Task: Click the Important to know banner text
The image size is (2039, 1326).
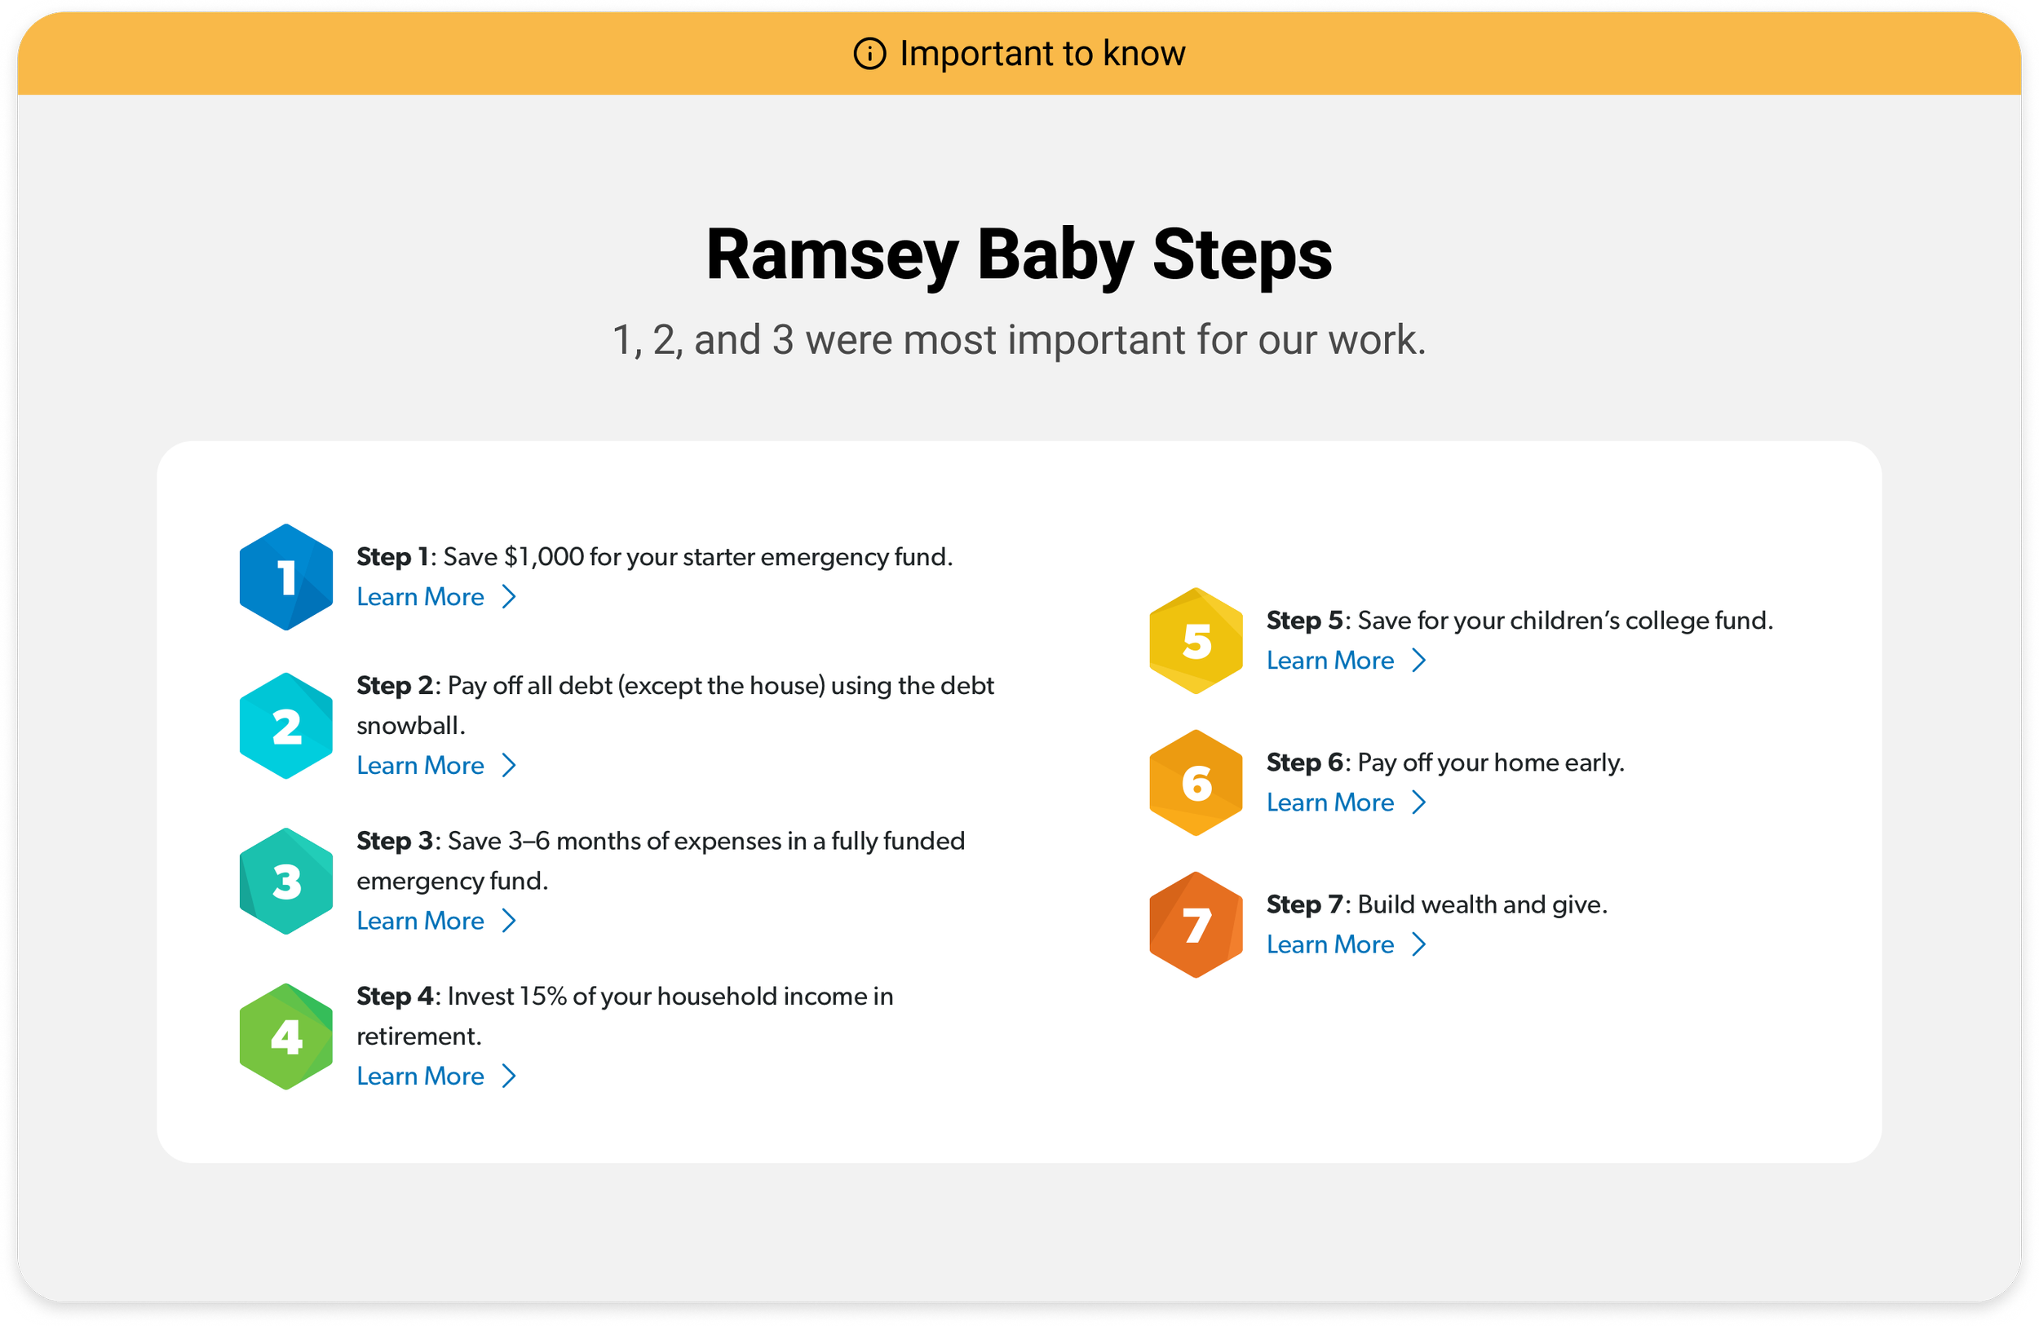Action: point(1042,54)
